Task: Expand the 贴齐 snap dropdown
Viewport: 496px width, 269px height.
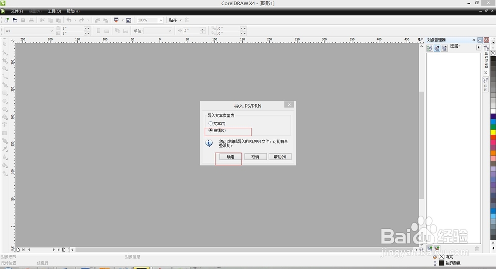Action: (181, 20)
